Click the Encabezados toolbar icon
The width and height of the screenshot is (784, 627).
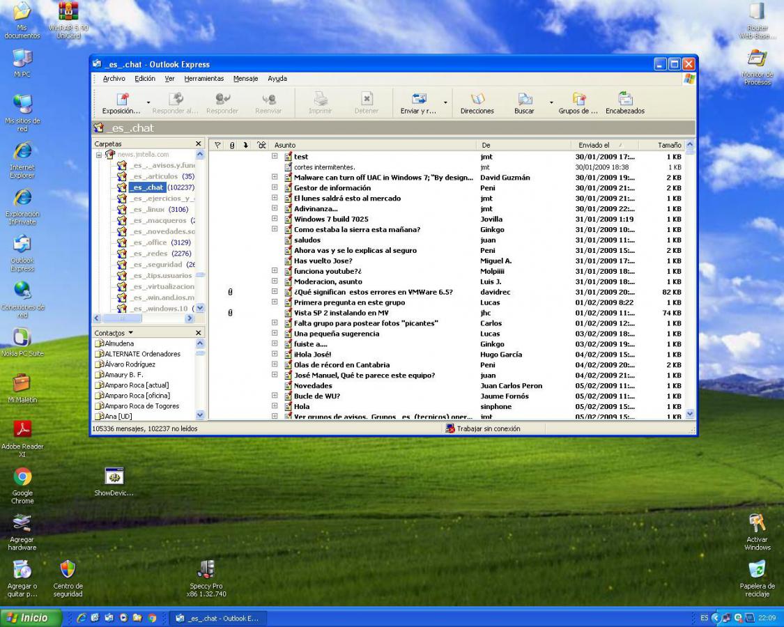pos(624,100)
